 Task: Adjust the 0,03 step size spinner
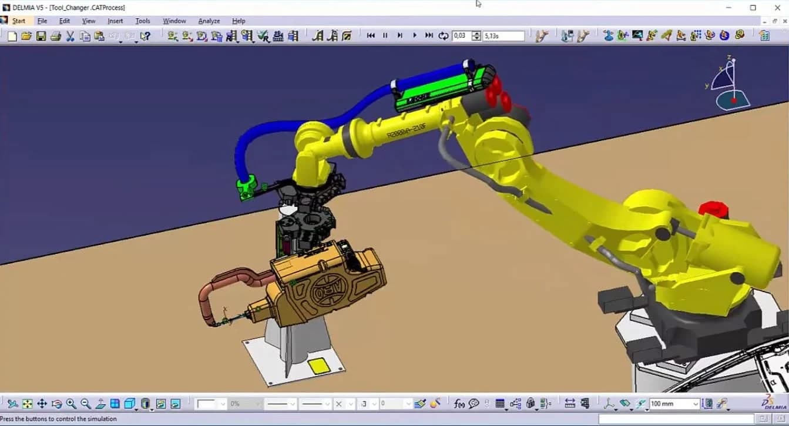(476, 36)
